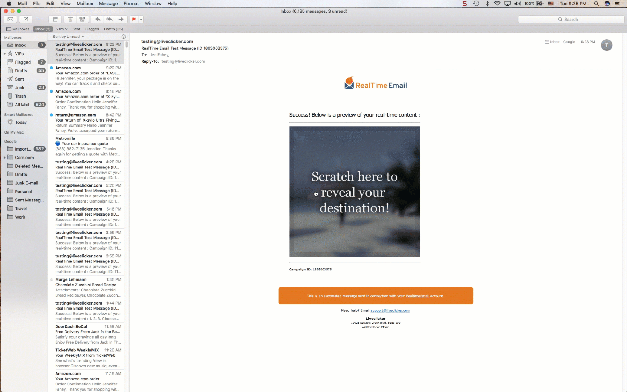This screenshot has height=392, width=627.
Task: Open the Sort by Unread dropdown
Action: click(68, 37)
